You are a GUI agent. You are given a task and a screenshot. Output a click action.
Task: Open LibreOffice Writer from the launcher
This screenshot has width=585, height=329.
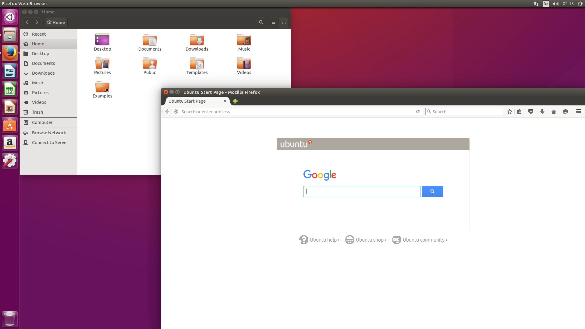point(10,71)
